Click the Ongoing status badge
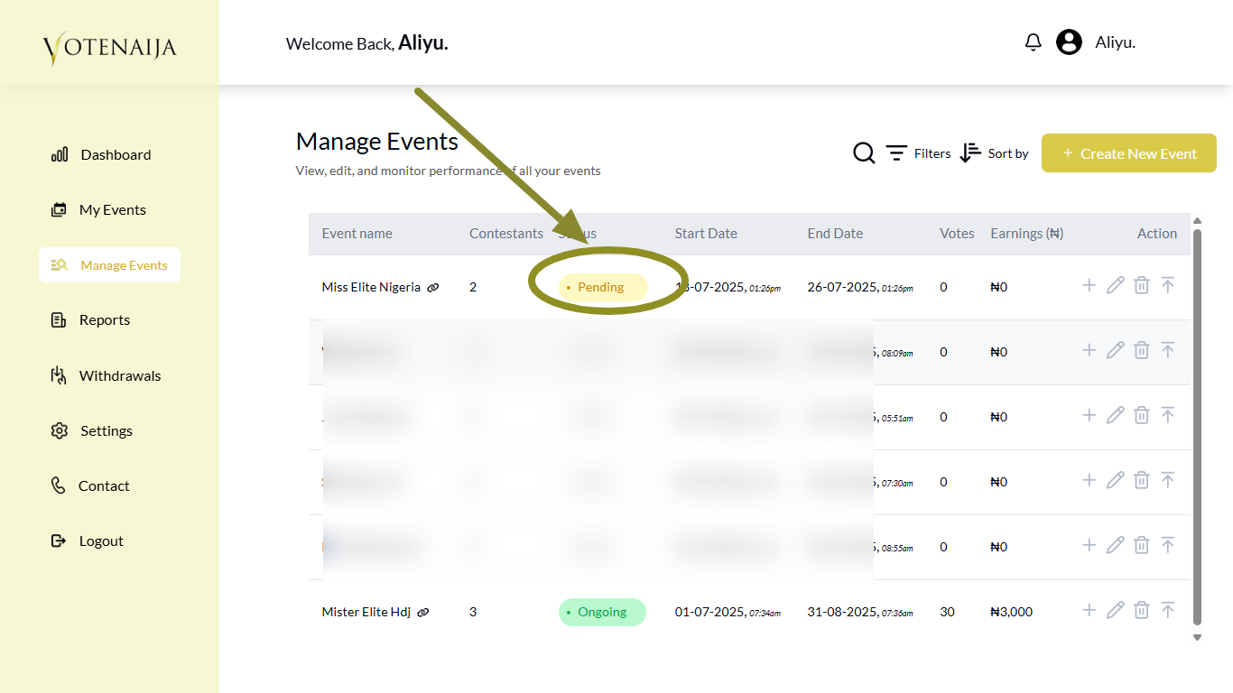Viewport: 1233px width, 693px height. point(602,612)
